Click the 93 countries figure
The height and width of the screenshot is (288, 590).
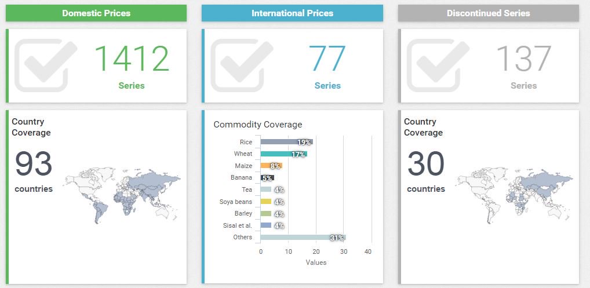coord(34,164)
